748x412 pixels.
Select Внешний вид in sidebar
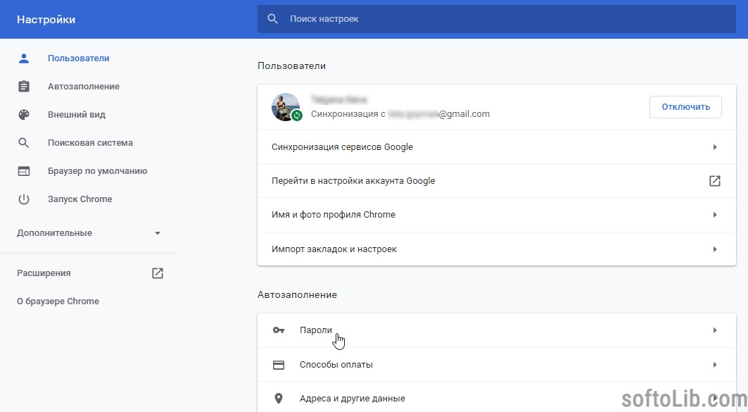coord(76,115)
